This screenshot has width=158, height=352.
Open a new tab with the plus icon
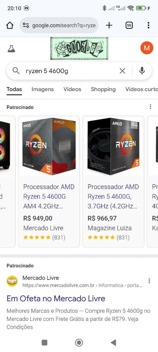pos(109,25)
